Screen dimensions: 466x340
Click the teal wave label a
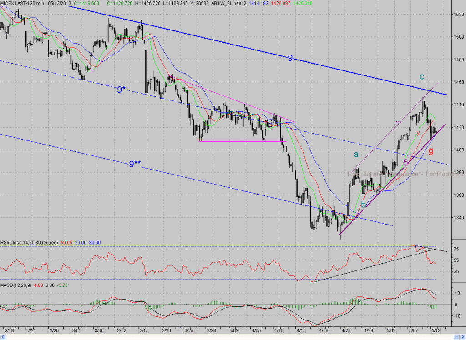(356, 155)
